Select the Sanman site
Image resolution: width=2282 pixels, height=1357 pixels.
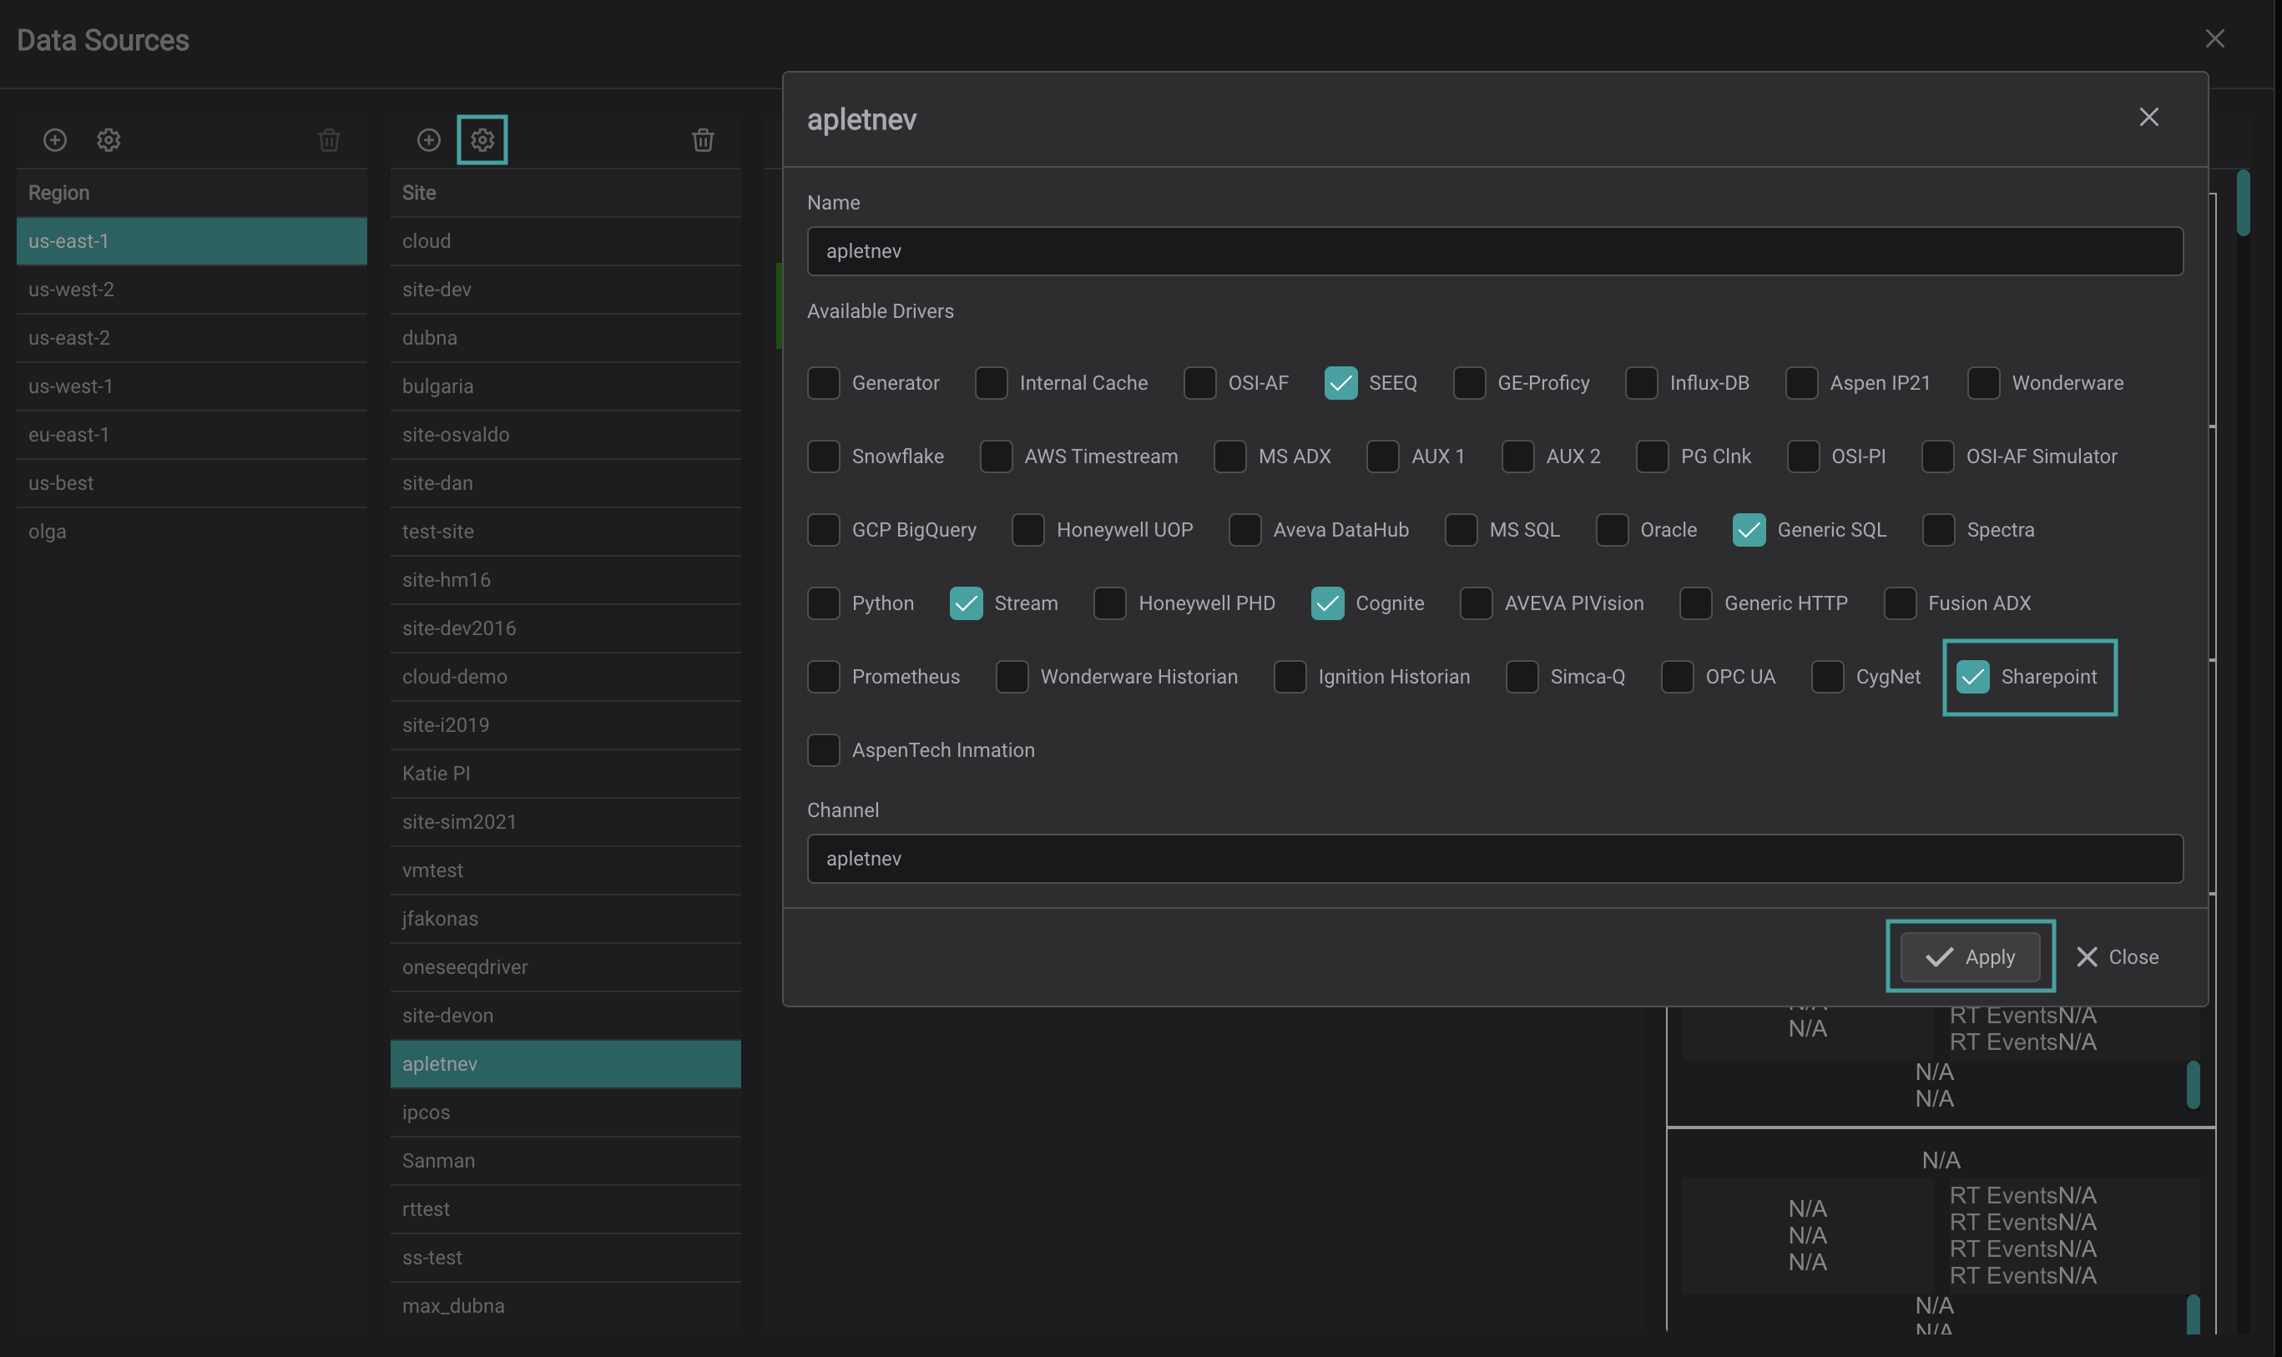point(566,1162)
